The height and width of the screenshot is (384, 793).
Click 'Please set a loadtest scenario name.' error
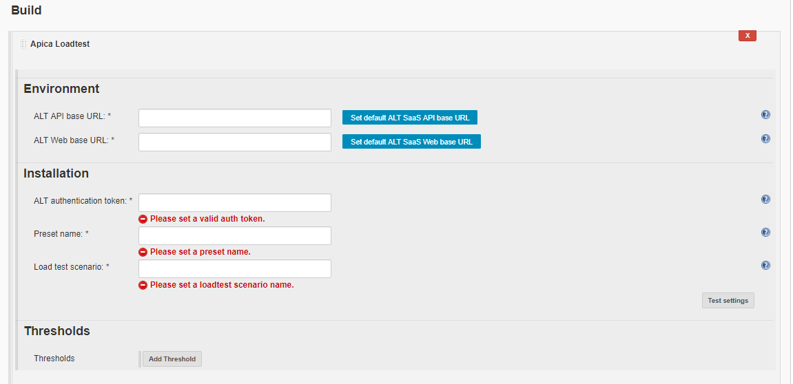tap(222, 284)
